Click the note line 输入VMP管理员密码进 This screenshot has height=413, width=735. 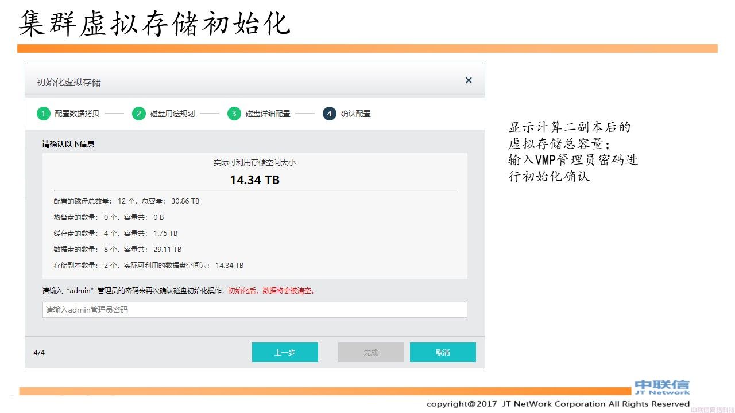[573, 159]
